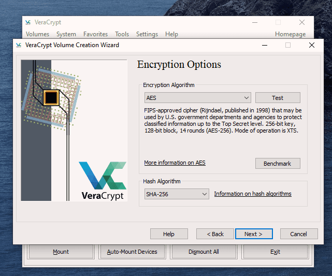Click the wizard Help button
The image size is (332, 276).
(x=169, y=234)
